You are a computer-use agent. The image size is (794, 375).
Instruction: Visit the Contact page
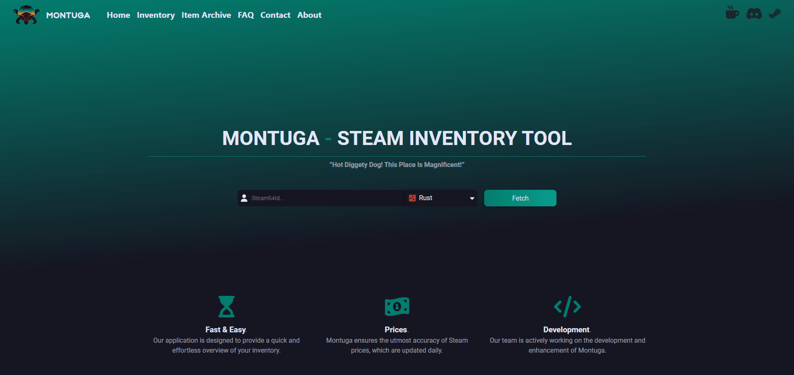pos(275,15)
